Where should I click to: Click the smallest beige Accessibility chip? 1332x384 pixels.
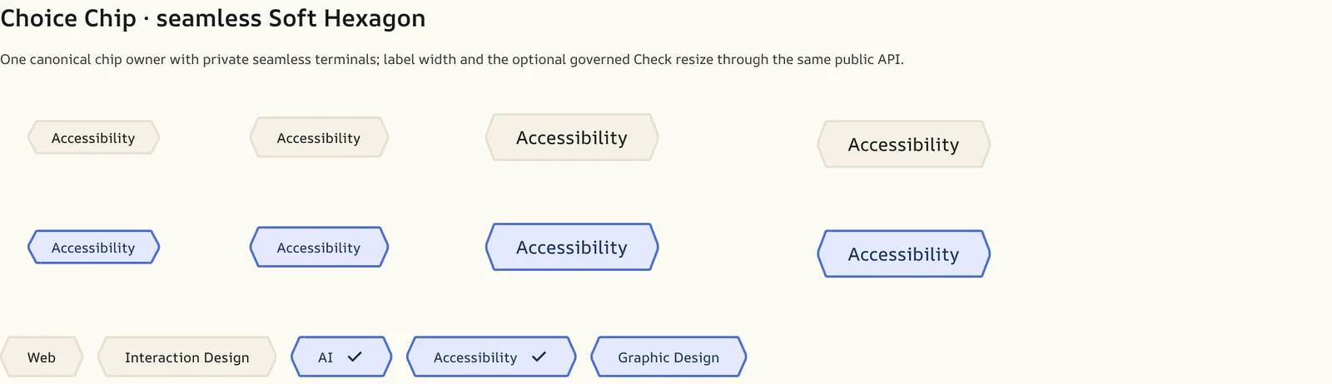tap(93, 137)
